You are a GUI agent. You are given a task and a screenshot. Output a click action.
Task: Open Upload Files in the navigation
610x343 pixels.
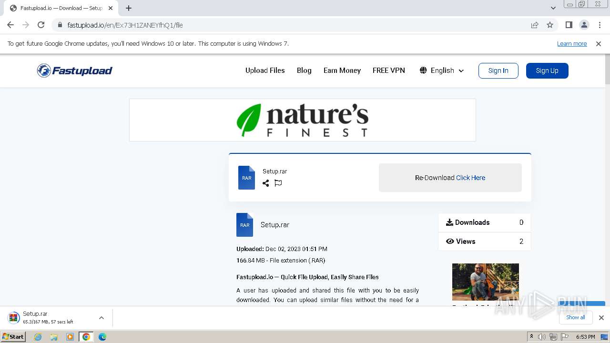265,70
